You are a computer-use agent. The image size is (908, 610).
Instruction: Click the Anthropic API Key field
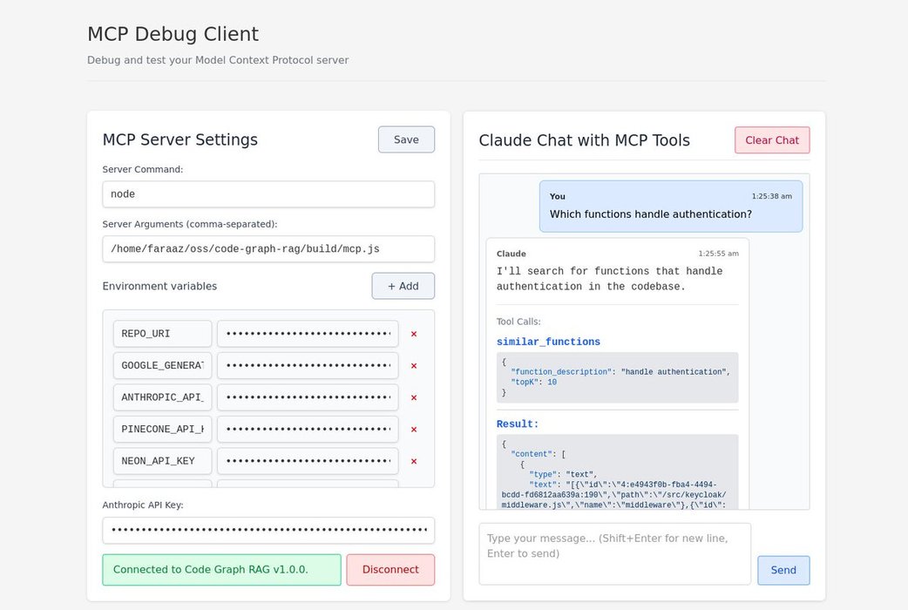coord(268,530)
